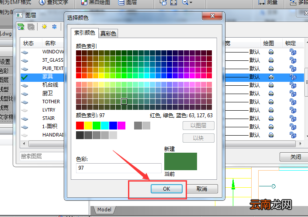The height and width of the screenshot is (217, 308).
Task: Click the 关闭 button in layer dialog
Action: click(x=295, y=157)
